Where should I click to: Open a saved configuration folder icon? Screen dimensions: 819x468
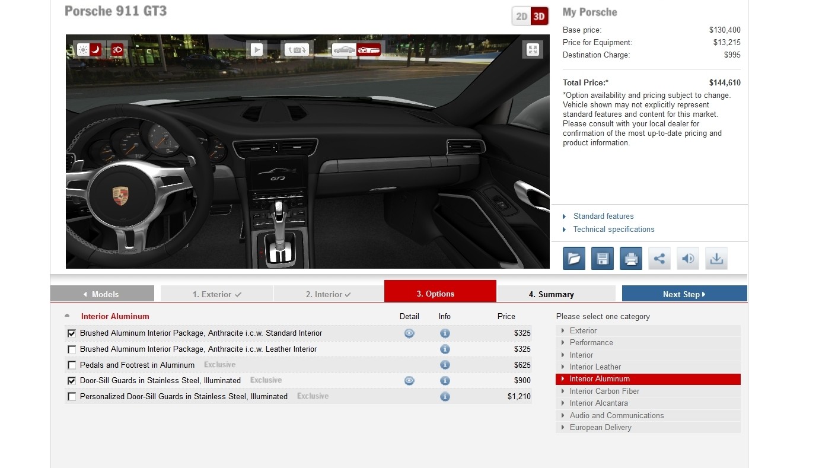click(574, 259)
